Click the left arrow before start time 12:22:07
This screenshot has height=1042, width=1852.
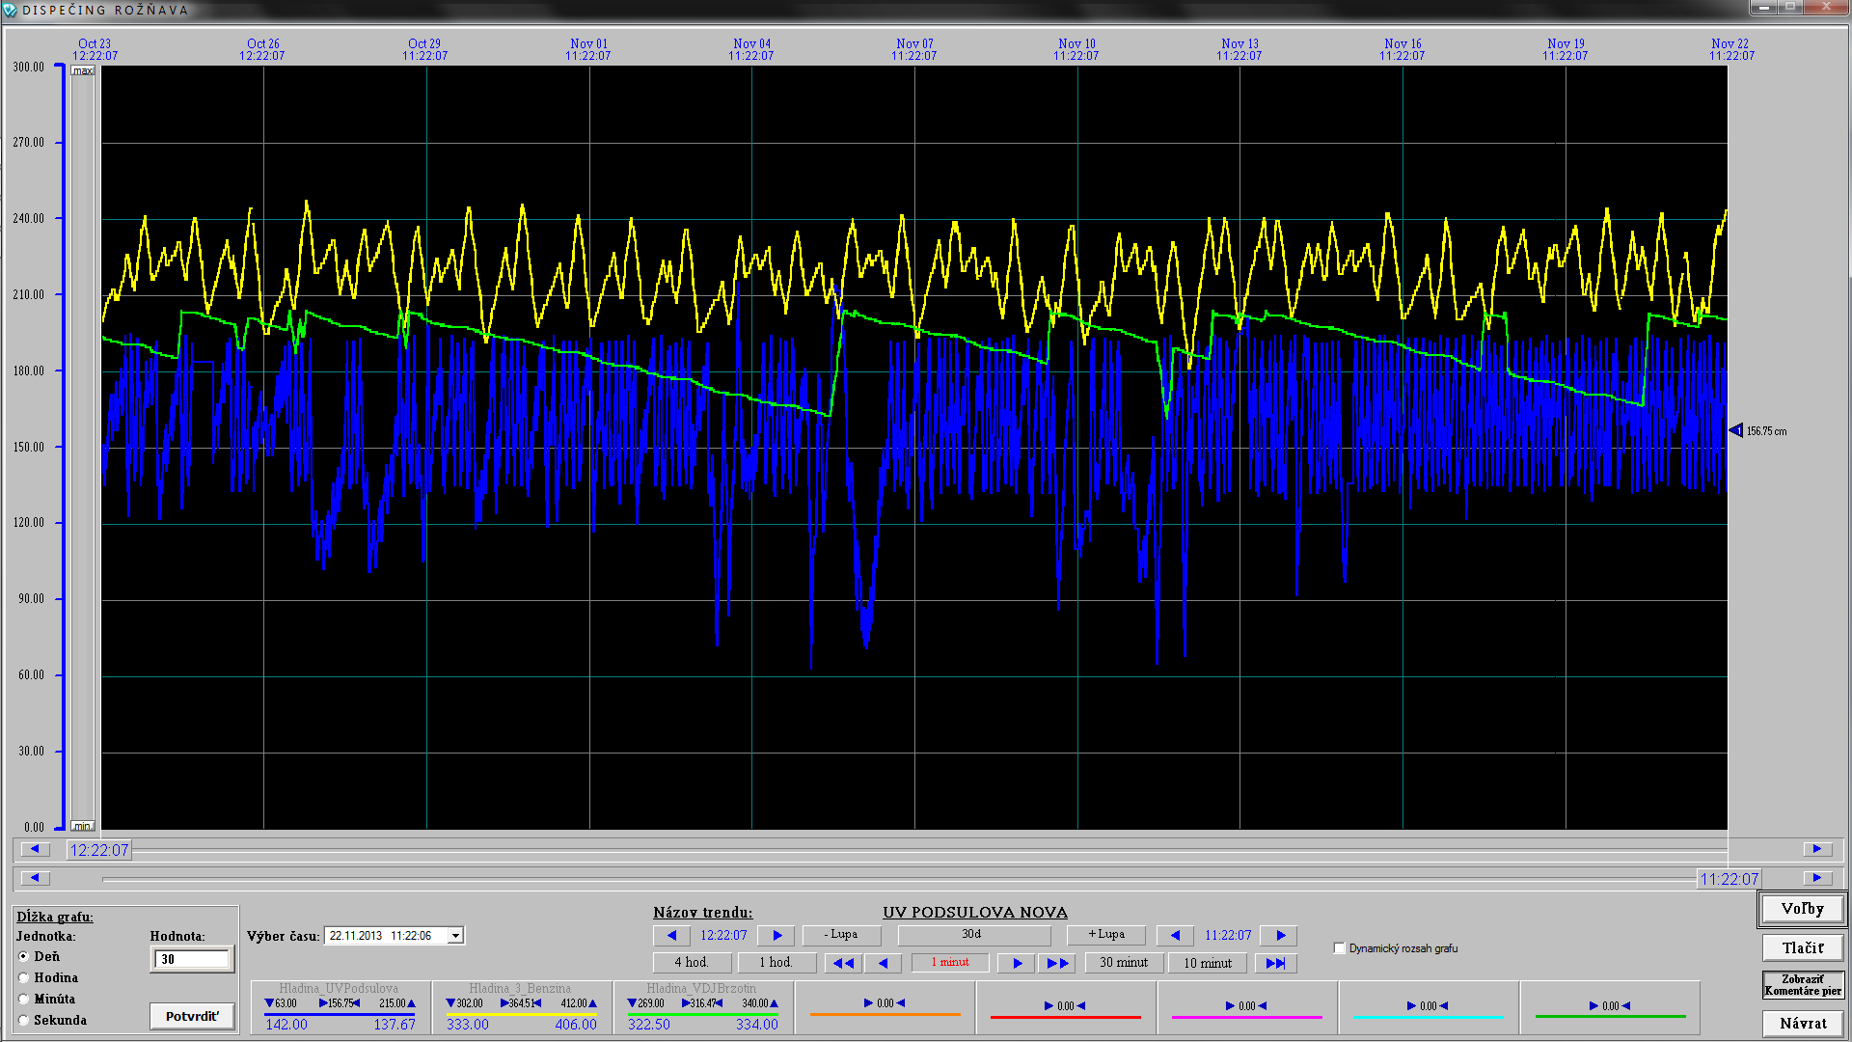click(x=671, y=935)
